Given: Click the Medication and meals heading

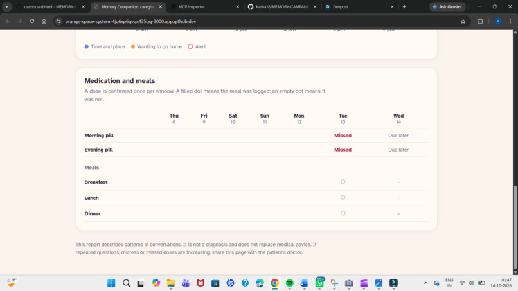Looking at the screenshot, I should coord(120,80).
